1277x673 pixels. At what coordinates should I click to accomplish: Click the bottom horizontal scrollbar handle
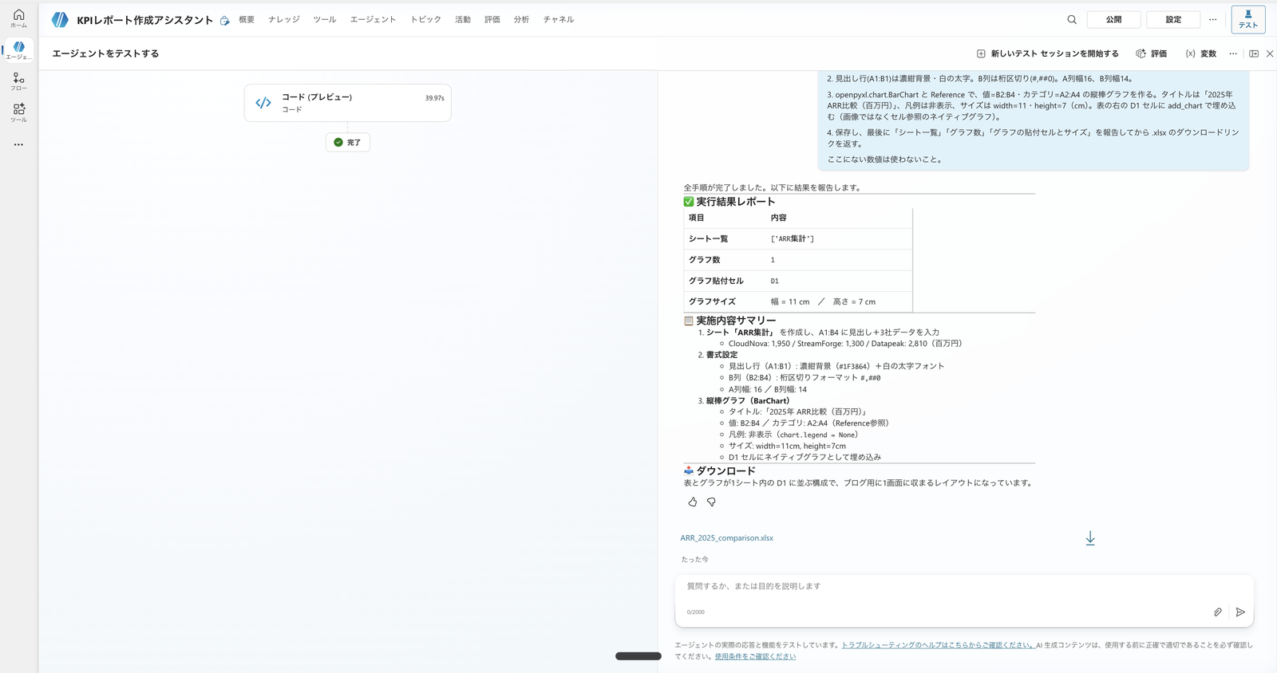click(x=638, y=656)
